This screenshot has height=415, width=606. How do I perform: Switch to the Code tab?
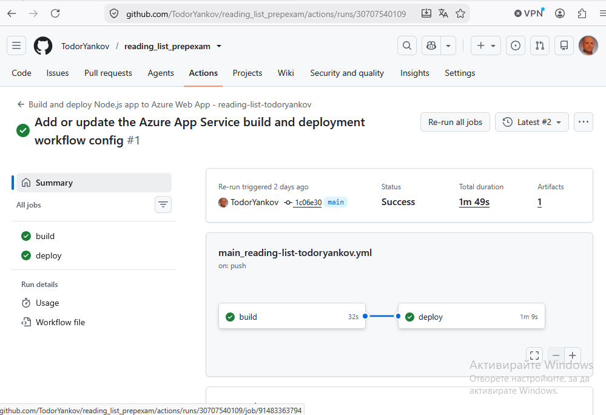(21, 73)
